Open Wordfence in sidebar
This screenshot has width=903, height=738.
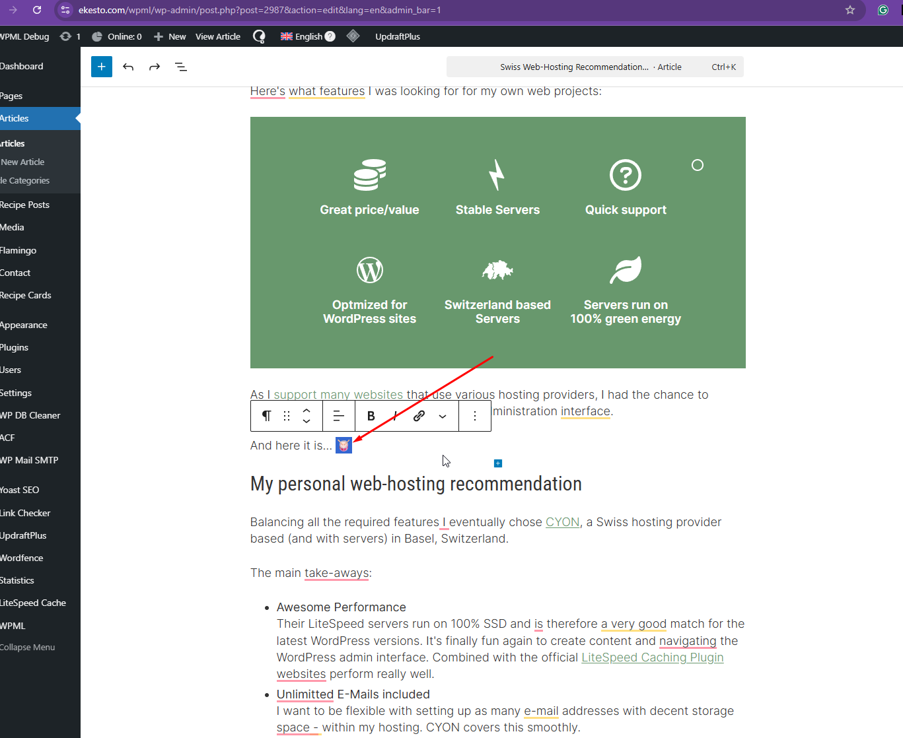pos(22,558)
